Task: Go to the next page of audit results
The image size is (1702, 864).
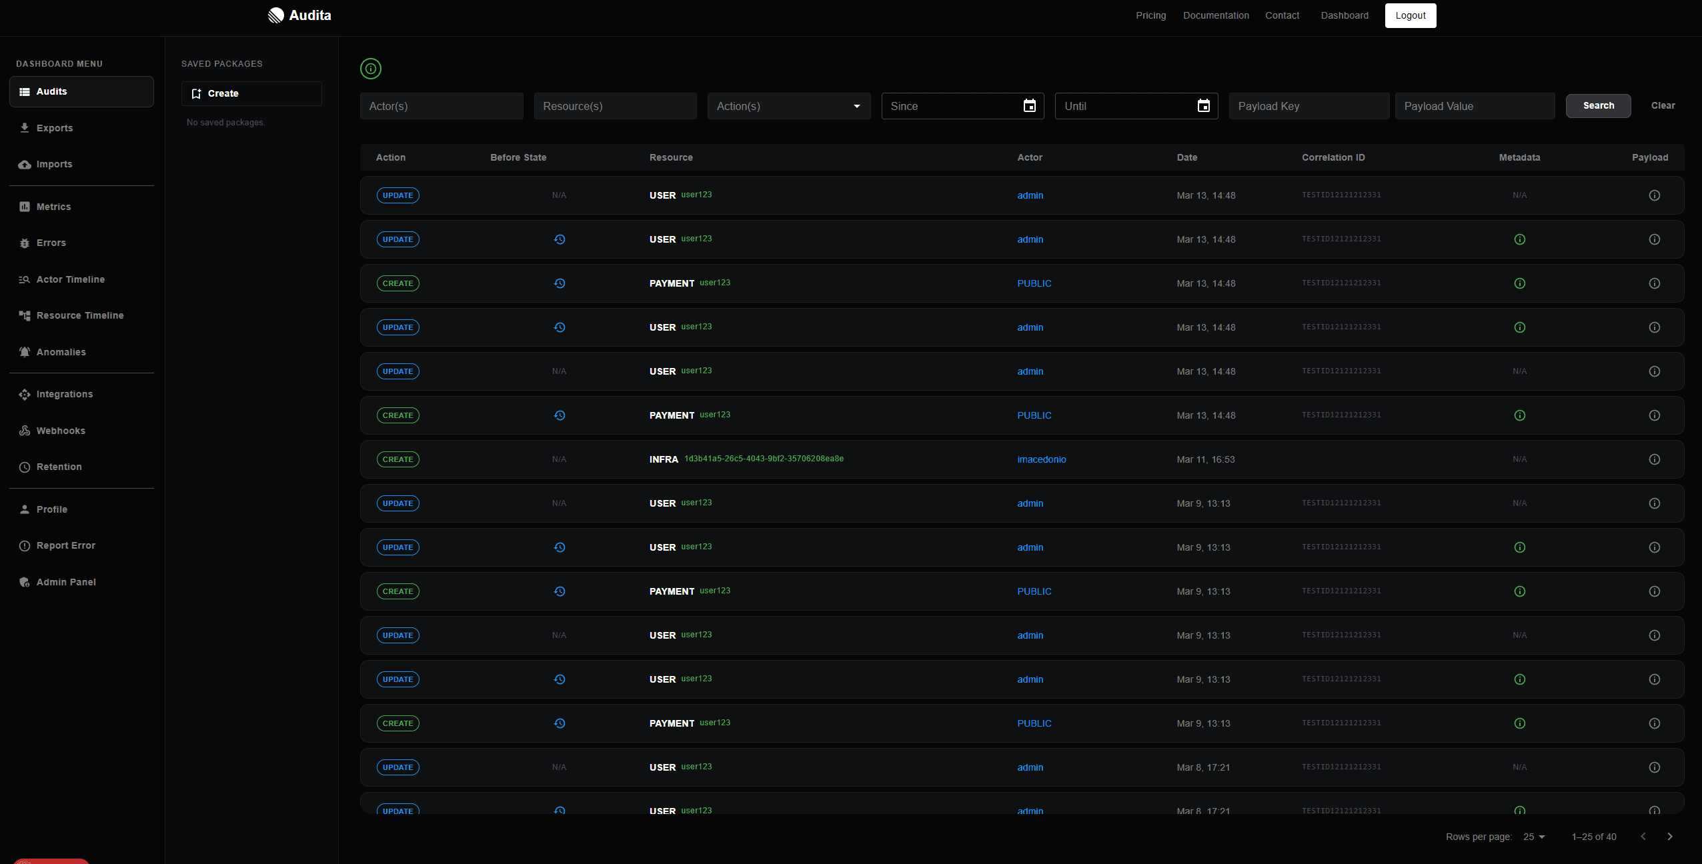Action: 1670,837
